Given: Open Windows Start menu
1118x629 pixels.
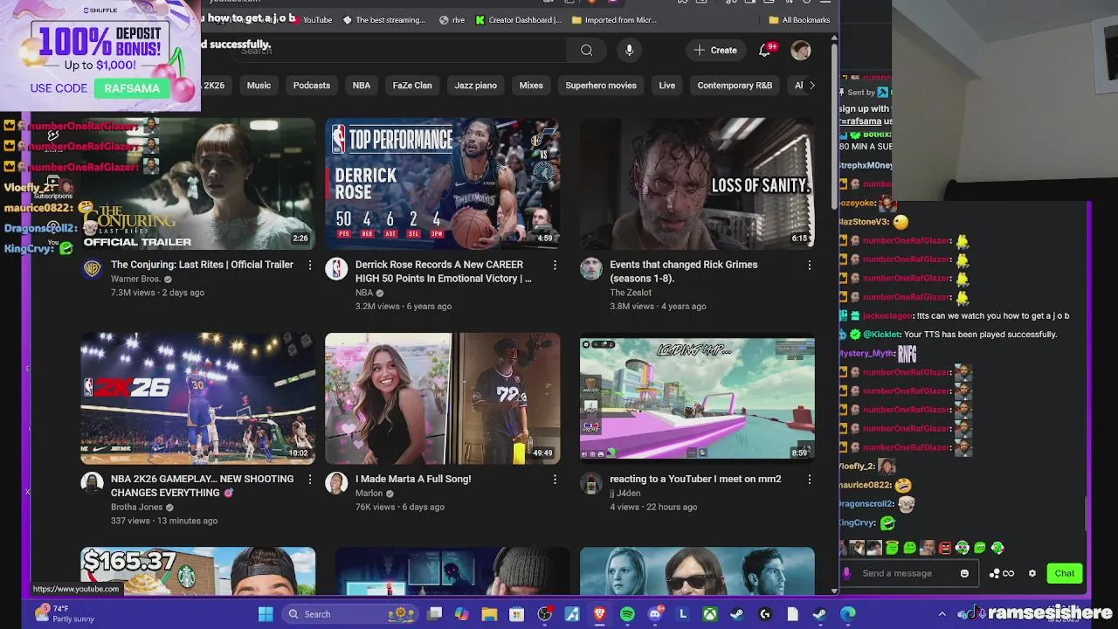Looking at the screenshot, I should pyautogui.click(x=266, y=614).
